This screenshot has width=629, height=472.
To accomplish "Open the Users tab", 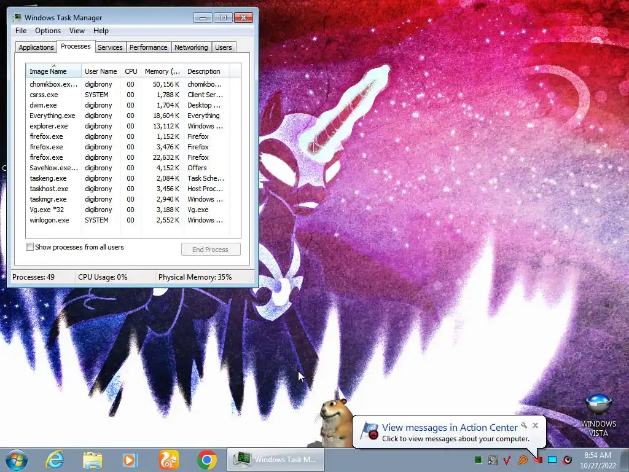I will click(x=224, y=47).
